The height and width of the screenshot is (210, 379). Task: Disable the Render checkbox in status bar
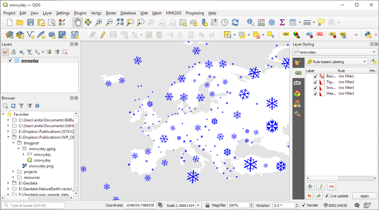pyautogui.click(x=304, y=205)
